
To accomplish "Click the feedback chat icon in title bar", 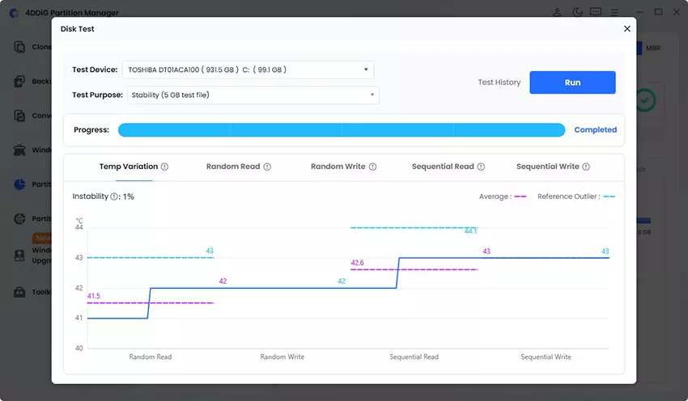I will pos(596,12).
